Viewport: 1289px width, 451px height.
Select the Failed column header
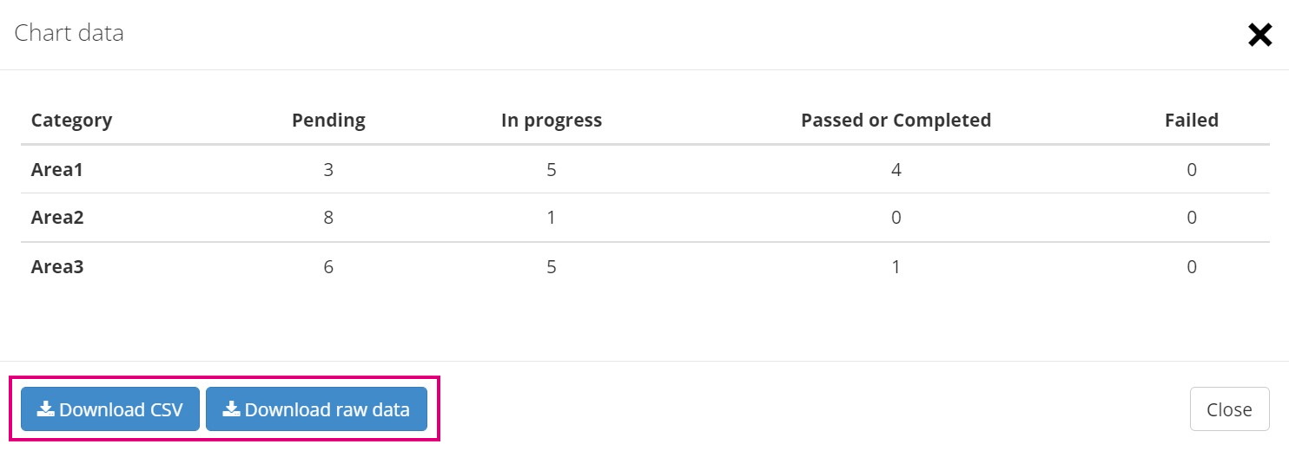pyautogui.click(x=1192, y=121)
